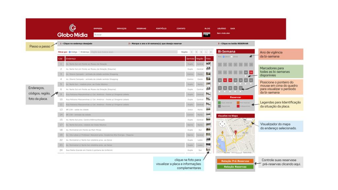Open the SERVIÇOS menu item

(121, 28)
